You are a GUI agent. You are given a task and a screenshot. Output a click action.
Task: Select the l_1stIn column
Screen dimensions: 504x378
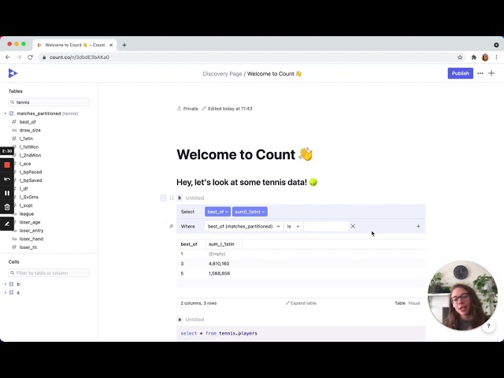pyautogui.click(x=26, y=139)
